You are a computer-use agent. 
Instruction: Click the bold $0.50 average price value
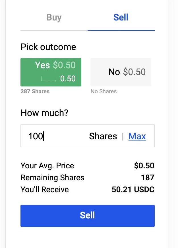[144, 166]
